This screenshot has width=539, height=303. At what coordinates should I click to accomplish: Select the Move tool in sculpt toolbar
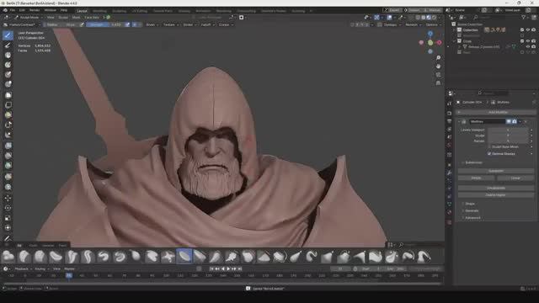tap(8, 199)
